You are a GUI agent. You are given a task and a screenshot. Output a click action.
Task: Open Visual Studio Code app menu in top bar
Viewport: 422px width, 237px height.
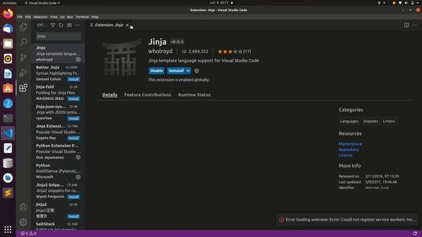point(42,3)
